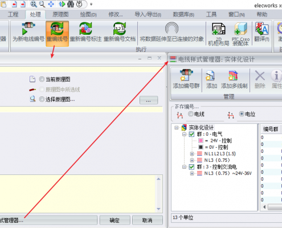Screen dimensions: 282x228
Task: Open 2D 机柜布局 cabinet layout
Action: click(219, 34)
